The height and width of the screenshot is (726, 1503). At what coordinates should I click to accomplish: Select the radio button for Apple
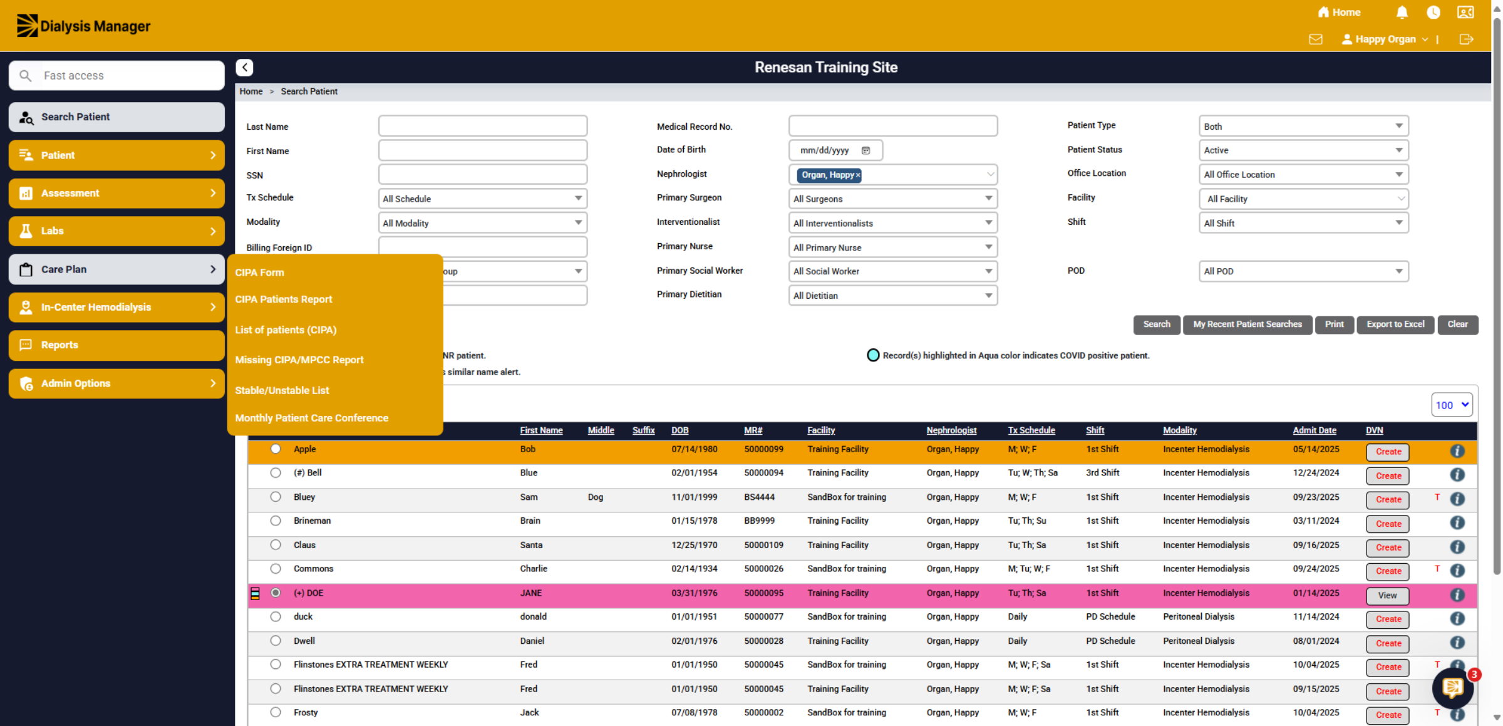[x=276, y=449]
